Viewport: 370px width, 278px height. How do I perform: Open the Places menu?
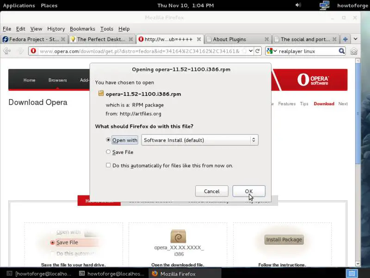[49, 6]
